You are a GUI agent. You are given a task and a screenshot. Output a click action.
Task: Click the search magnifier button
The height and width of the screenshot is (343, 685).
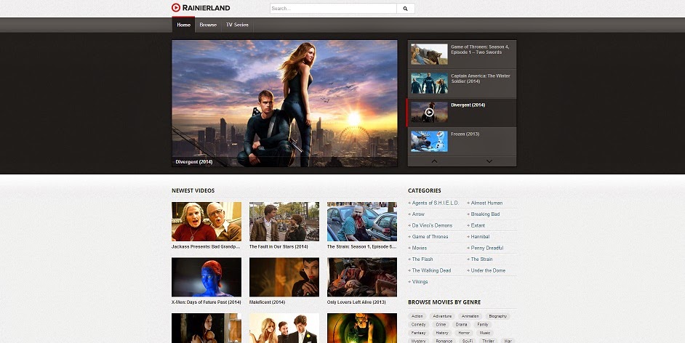(406, 8)
